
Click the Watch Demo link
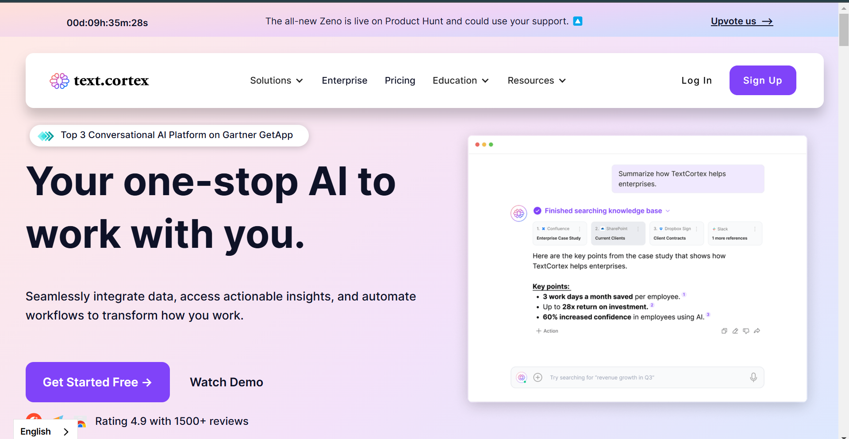click(227, 382)
